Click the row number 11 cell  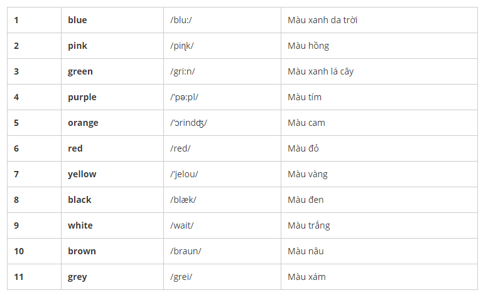click(x=19, y=277)
